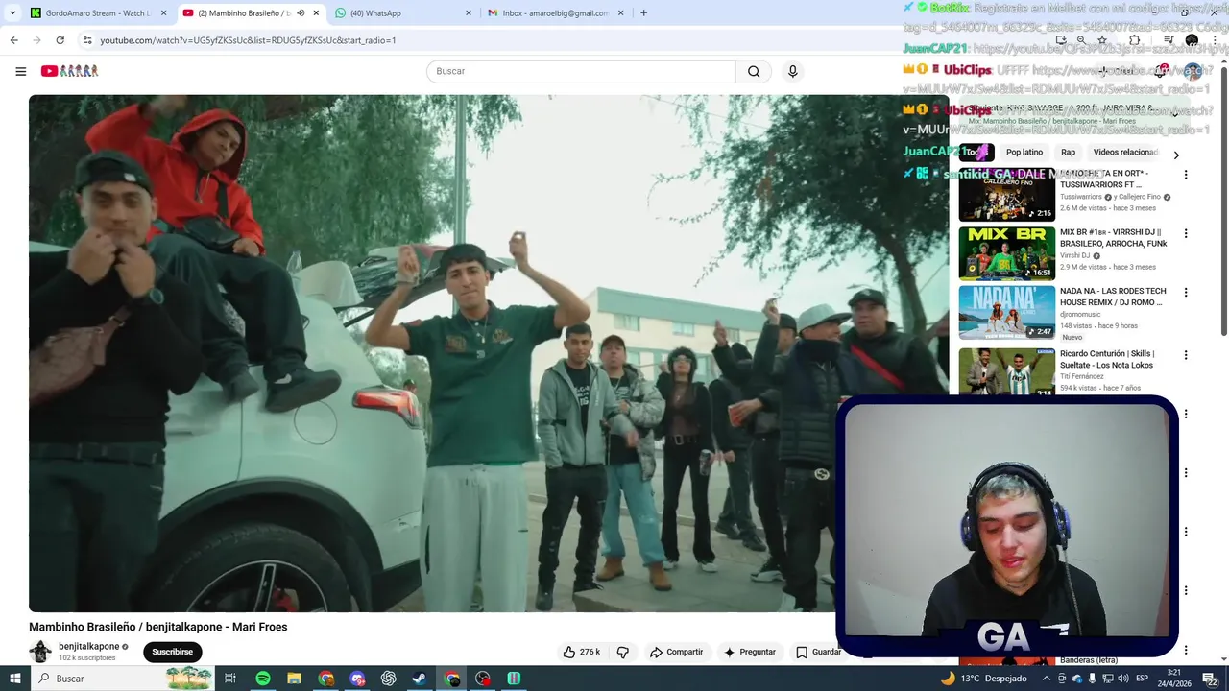This screenshot has width=1229, height=691.
Task: Open the Windows Start menu
Action: point(14,679)
